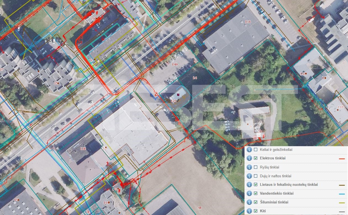The image size is (348, 215).
Task: Click the yellow Šiluminiai tinklai legend line
Action: 342,203
